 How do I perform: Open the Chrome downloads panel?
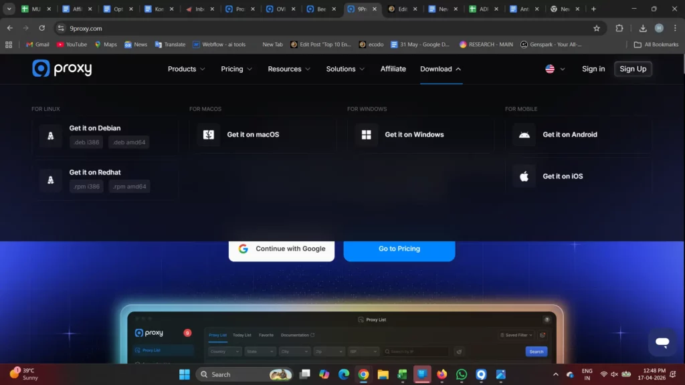[643, 28]
